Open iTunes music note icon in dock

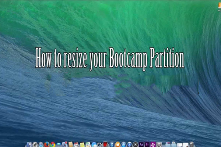tap(112, 144)
